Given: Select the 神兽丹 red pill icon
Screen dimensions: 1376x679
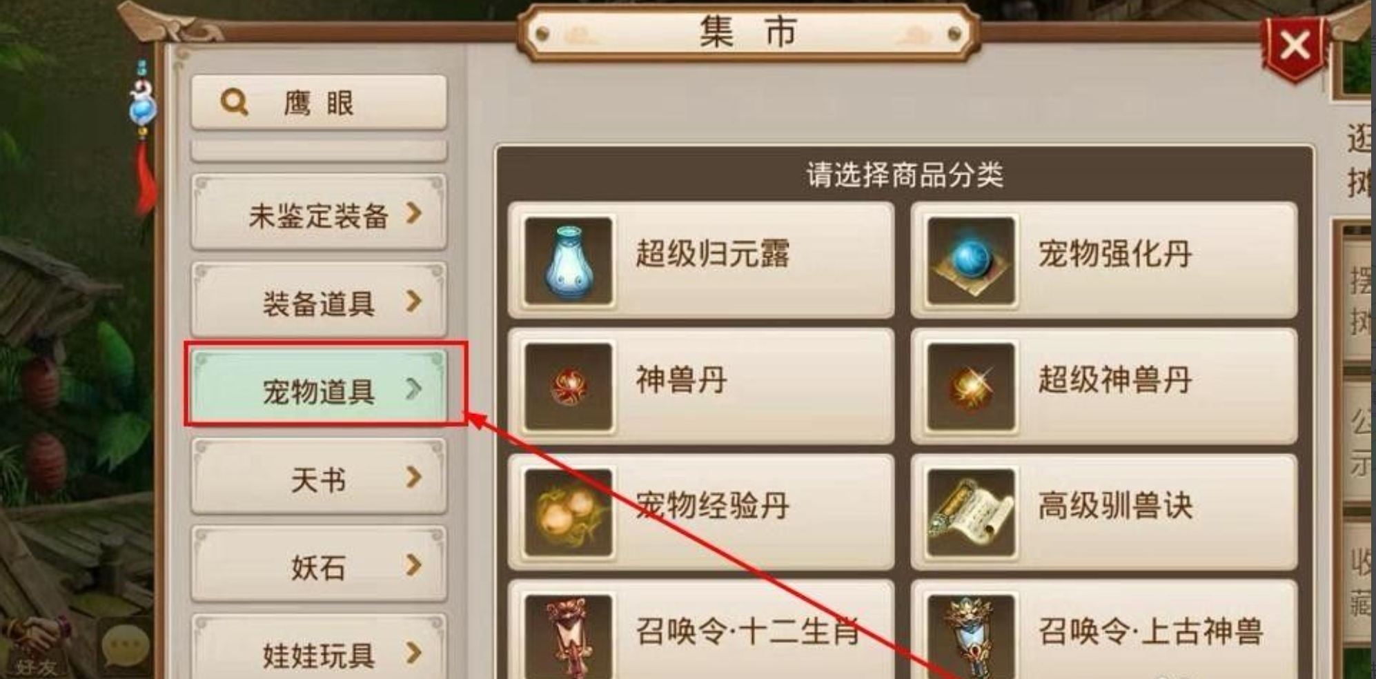Looking at the screenshot, I should click(569, 386).
